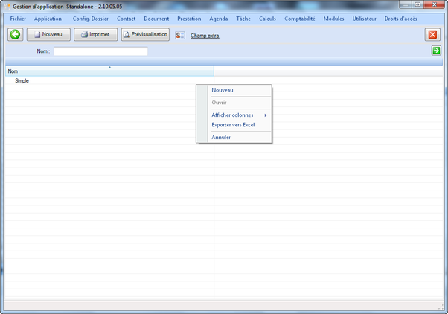Image resolution: width=448 pixels, height=314 pixels.
Task: Click the green back arrow icon
Action: [x=15, y=35]
